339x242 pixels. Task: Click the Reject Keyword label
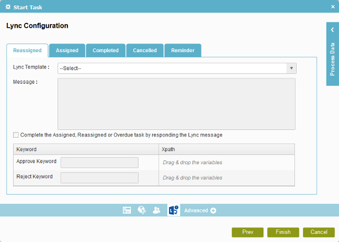pyautogui.click(x=35, y=176)
